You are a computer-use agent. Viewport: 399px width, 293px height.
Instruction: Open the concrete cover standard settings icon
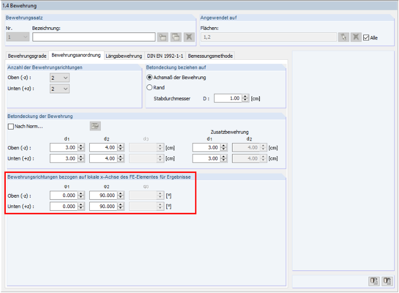coord(95,126)
